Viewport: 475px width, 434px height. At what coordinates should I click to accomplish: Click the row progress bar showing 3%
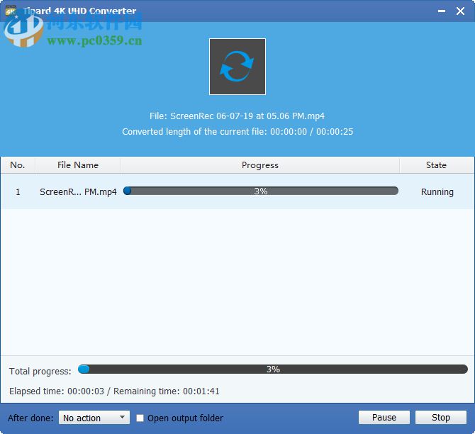pyautogui.click(x=260, y=191)
